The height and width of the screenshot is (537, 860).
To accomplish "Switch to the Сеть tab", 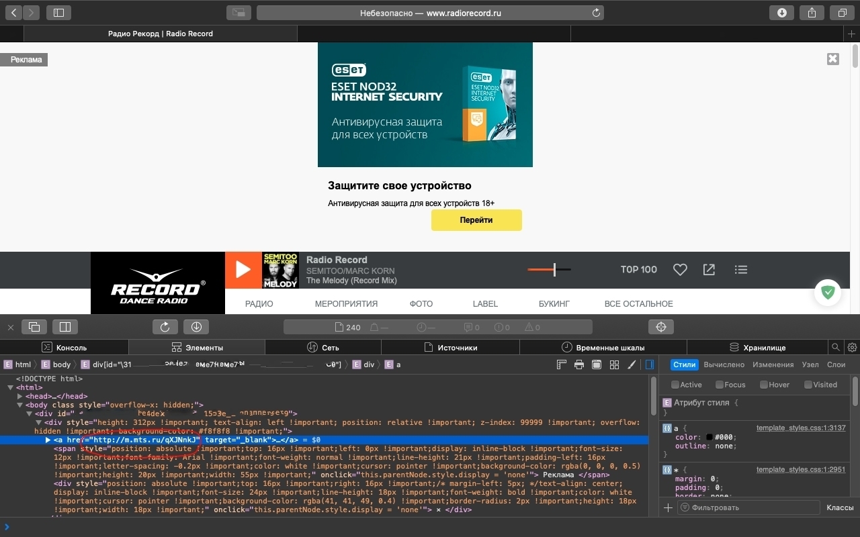I will [323, 347].
